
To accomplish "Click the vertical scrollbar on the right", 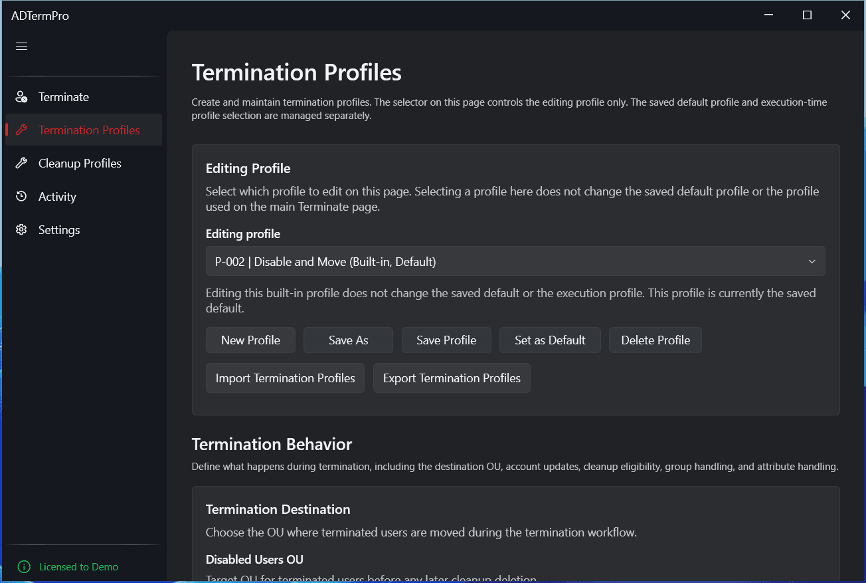I will (863, 199).
